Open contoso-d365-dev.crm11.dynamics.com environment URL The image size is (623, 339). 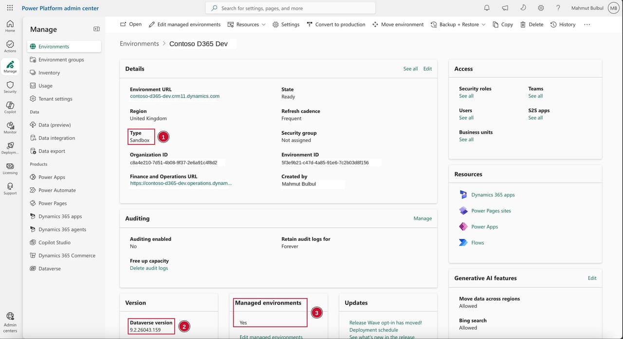click(x=175, y=96)
